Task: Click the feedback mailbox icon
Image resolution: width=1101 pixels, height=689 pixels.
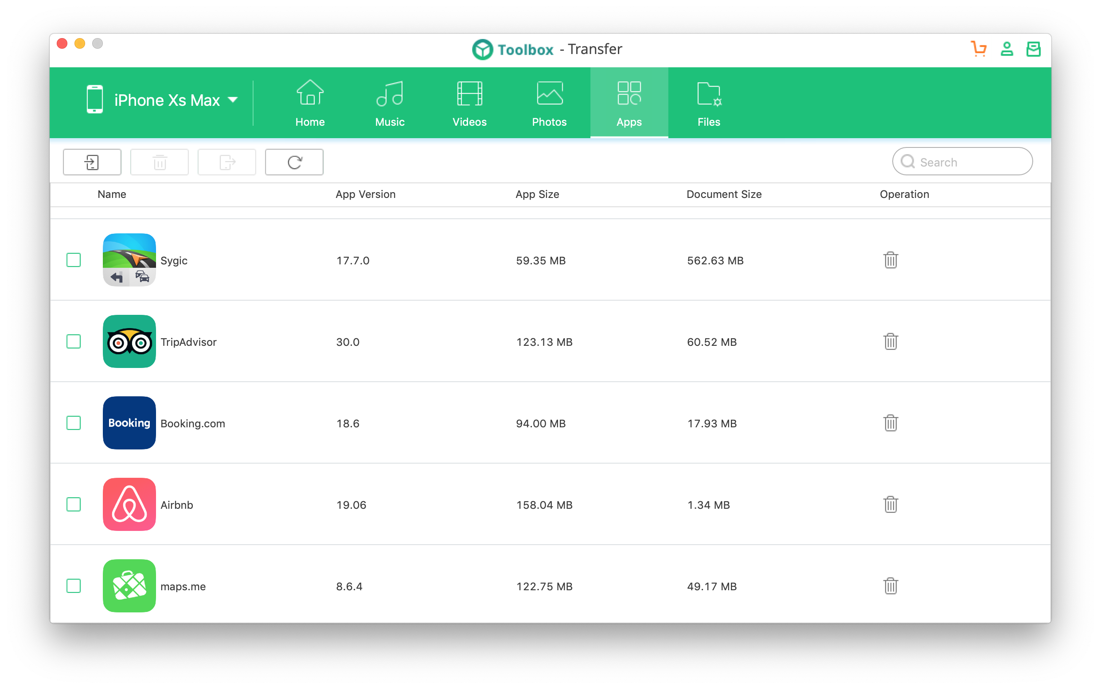Action: (1033, 48)
